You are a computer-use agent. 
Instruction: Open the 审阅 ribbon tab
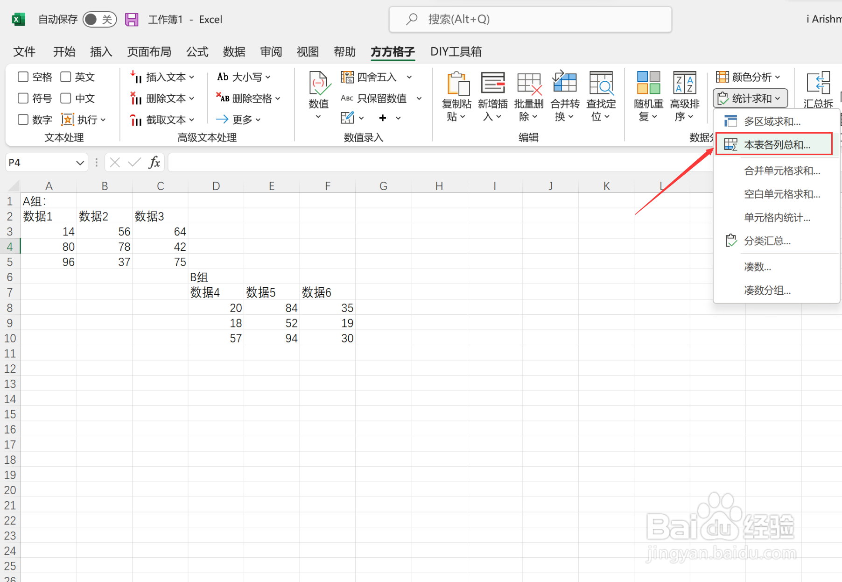(x=271, y=51)
